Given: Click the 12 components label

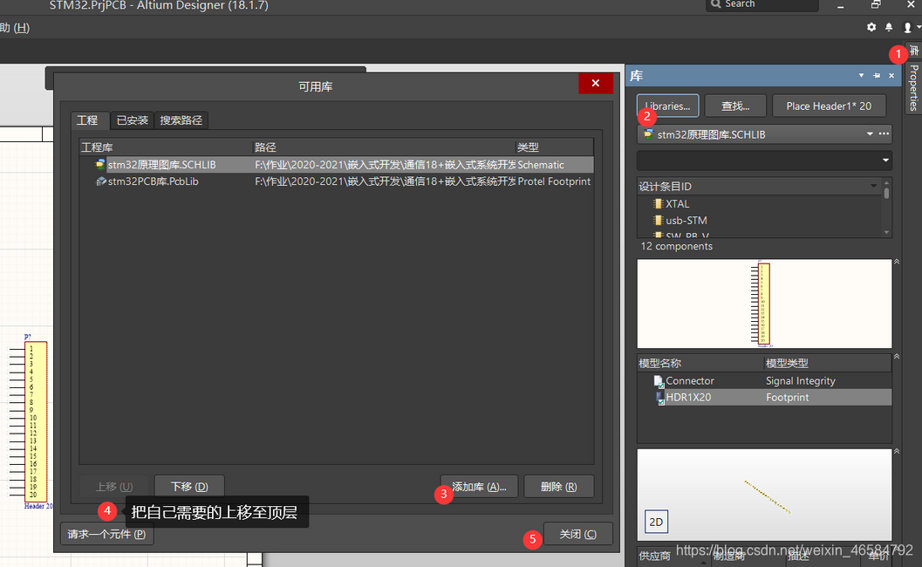Looking at the screenshot, I should 676,247.
